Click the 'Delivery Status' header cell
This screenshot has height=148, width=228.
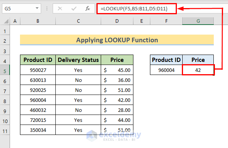(x=78, y=60)
